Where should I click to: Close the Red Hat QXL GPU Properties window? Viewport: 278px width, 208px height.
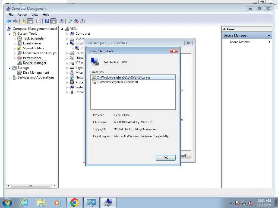188,43
